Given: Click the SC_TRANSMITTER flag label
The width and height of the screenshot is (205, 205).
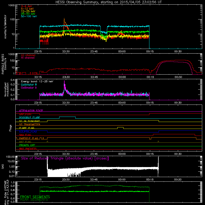Looking at the screenshot, I should point(29,125).
